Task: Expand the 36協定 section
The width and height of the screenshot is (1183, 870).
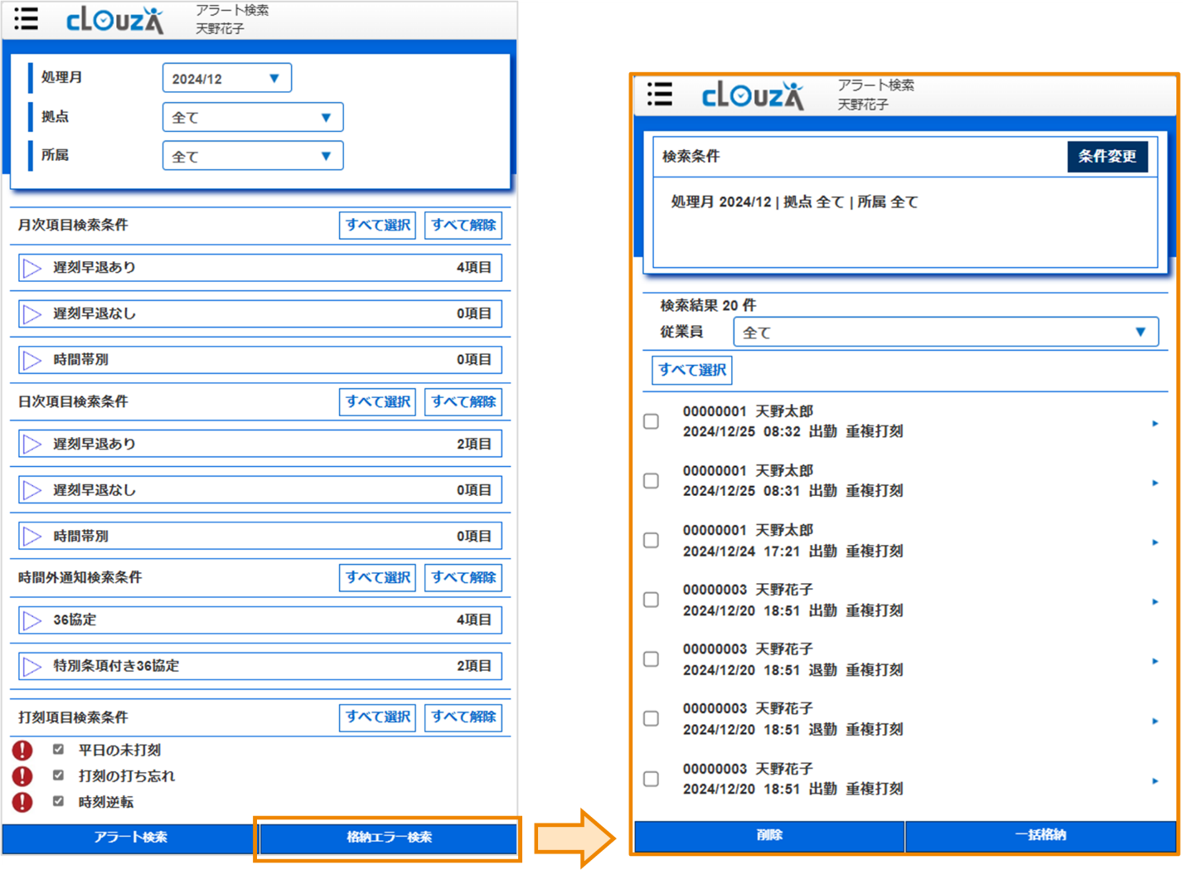Action: pyautogui.click(x=32, y=620)
